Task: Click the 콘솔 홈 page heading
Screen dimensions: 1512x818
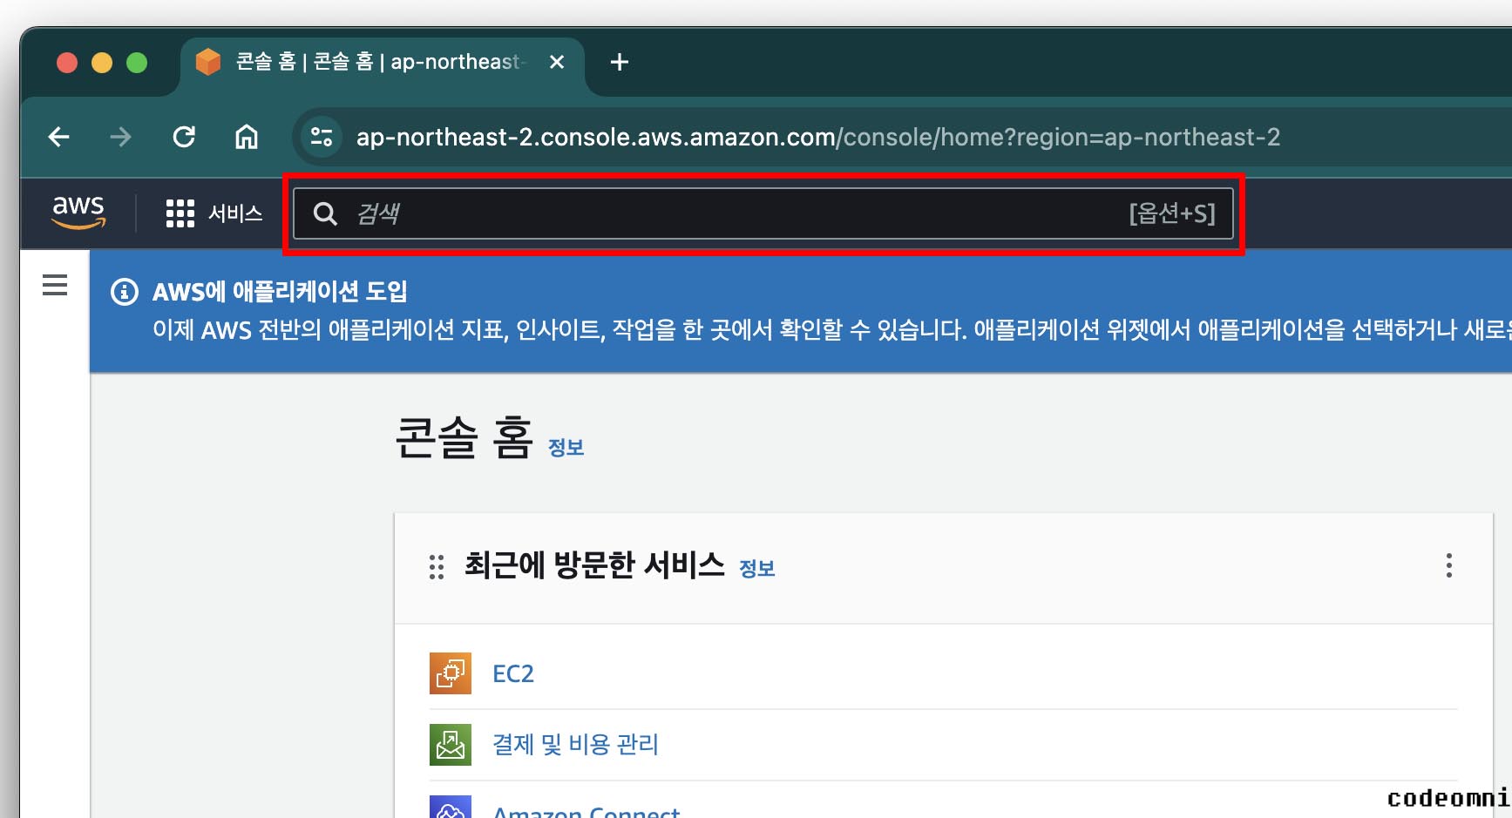Action: 464,437
